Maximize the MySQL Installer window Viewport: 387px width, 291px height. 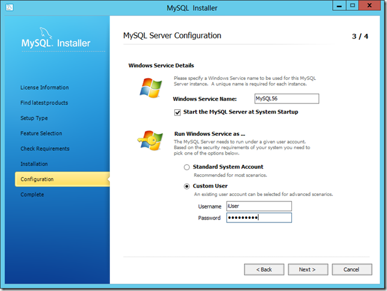[352, 5]
